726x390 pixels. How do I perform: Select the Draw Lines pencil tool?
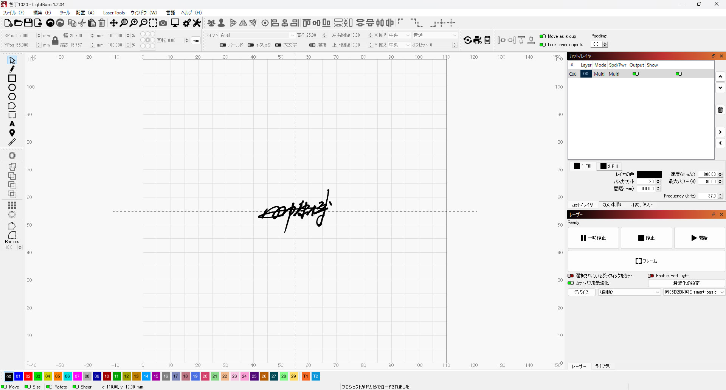point(12,69)
